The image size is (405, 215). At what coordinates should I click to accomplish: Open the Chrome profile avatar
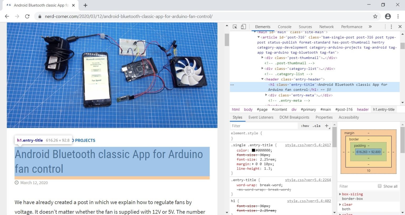click(x=388, y=16)
